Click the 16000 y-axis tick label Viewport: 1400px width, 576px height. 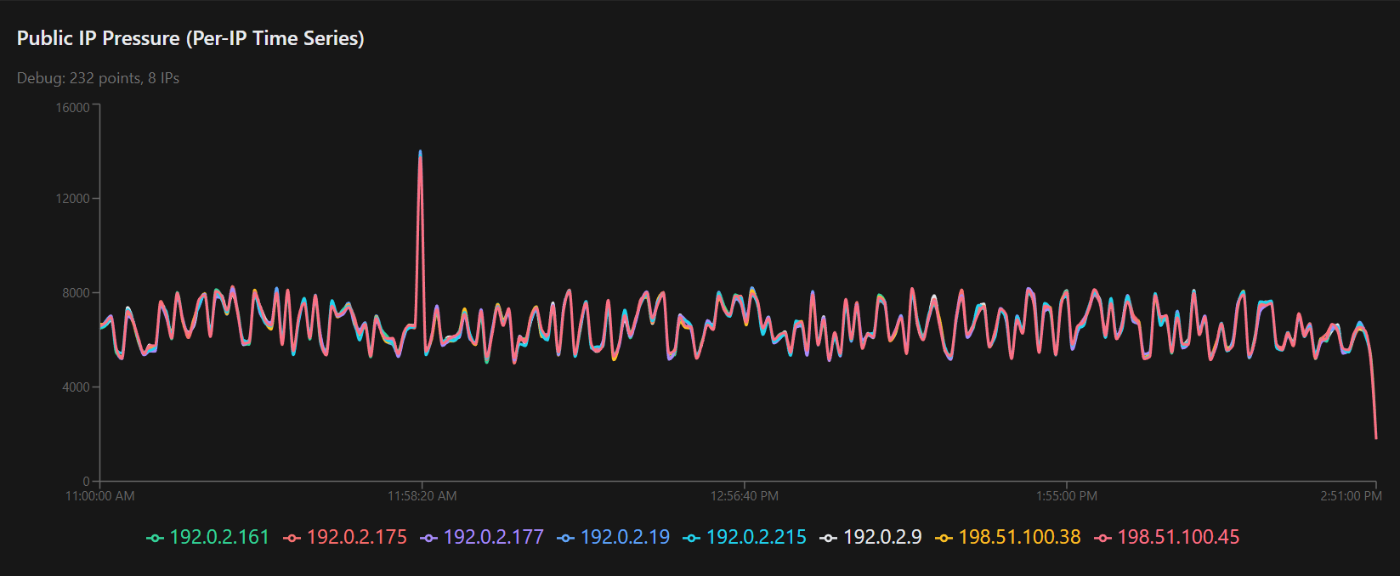pyautogui.click(x=72, y=107)
